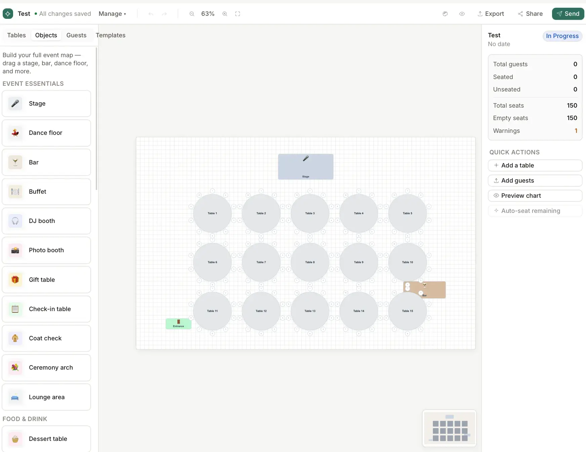Select the Stage microphone icon
The height and width of the screenshot is (452, 586).
(x=15, y=104)
